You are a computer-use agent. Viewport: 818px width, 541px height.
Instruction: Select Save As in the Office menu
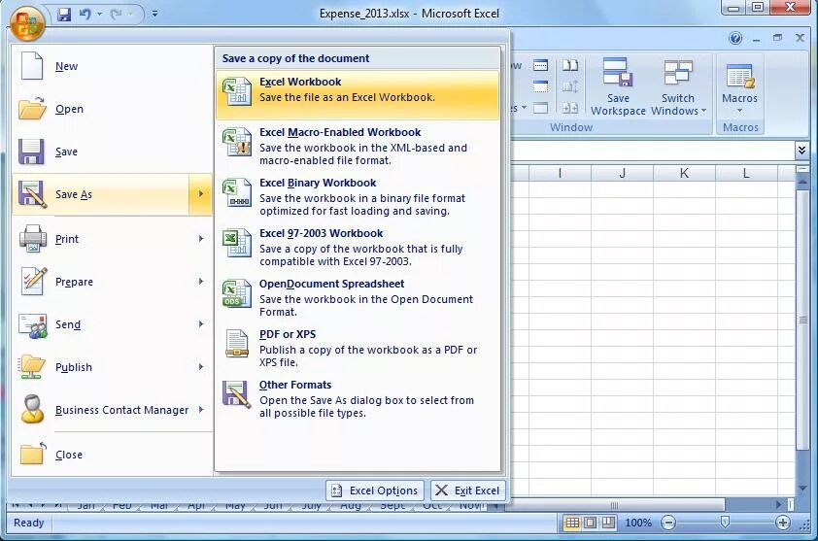[x=101, y=194]
